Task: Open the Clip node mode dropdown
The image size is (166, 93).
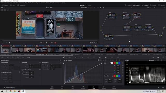Action: coord(149,8)
